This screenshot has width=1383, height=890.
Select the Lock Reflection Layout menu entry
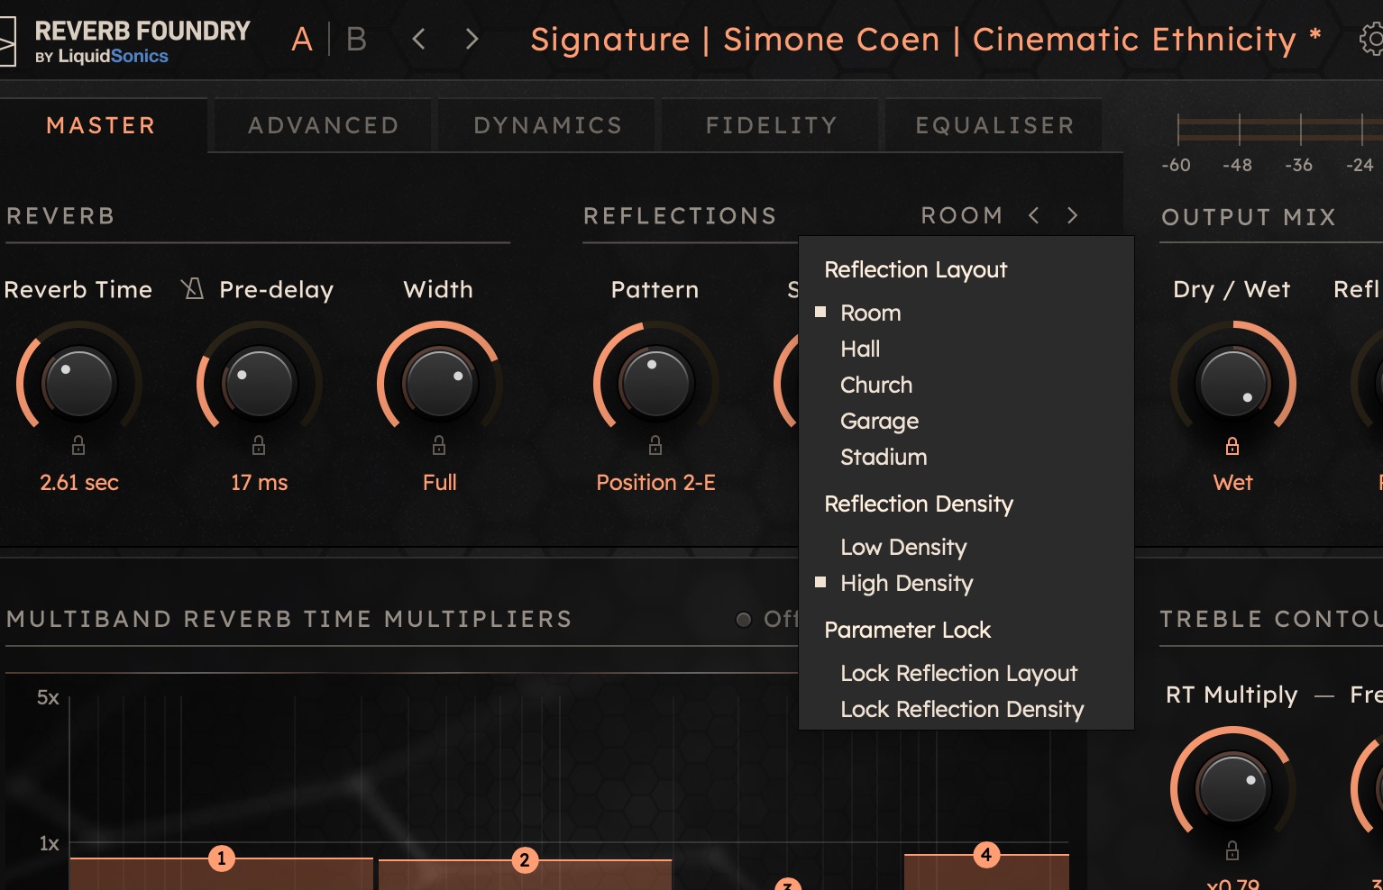click(x=958, y=674)
